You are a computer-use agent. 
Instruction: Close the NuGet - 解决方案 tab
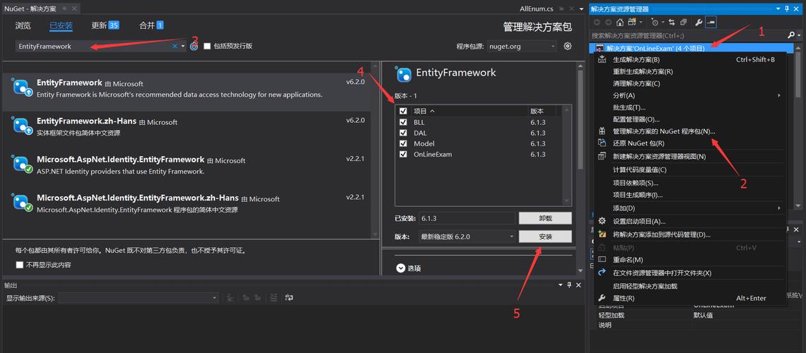click(73, 8)
